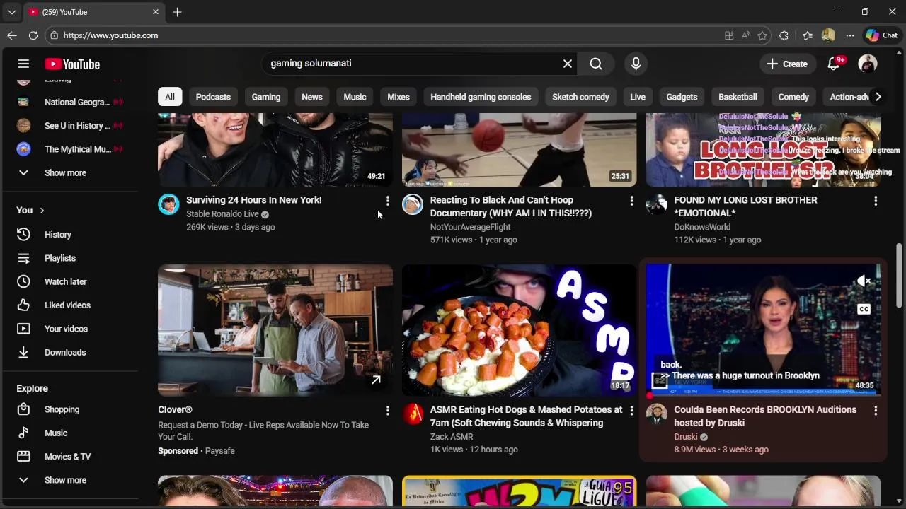Select the Basketball filter chip

(x=738, y=97)
